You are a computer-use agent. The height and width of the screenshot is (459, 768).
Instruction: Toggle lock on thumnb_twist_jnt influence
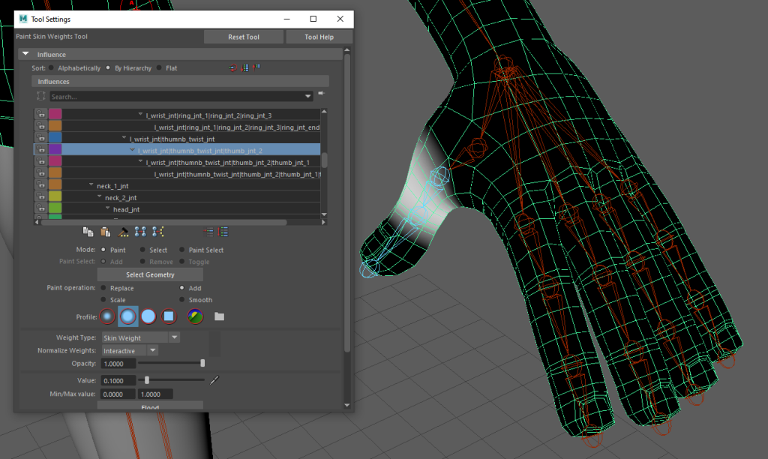pyautogui.click(x=40, y=138)
